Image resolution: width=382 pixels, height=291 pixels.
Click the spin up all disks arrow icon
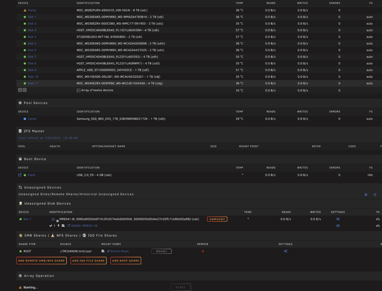(x=24, y=90)
